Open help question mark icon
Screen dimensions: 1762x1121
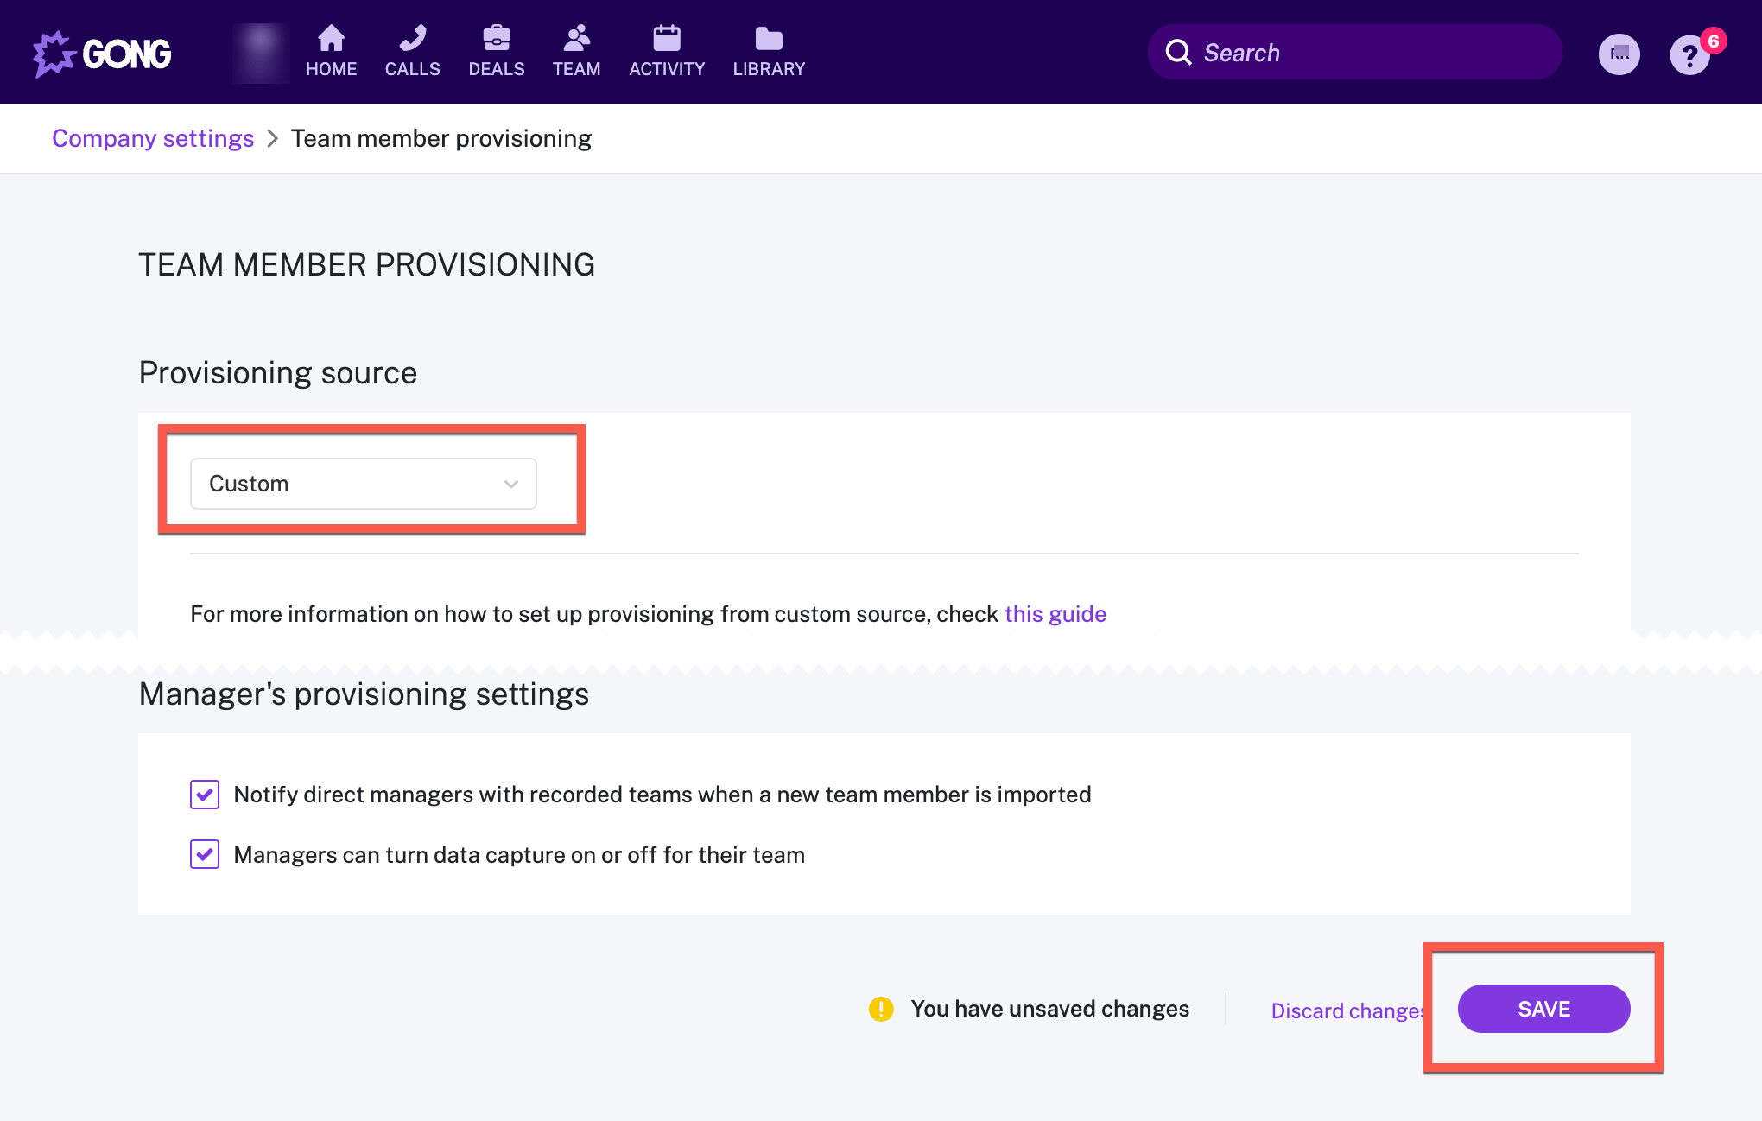(x=1690, y=55)
